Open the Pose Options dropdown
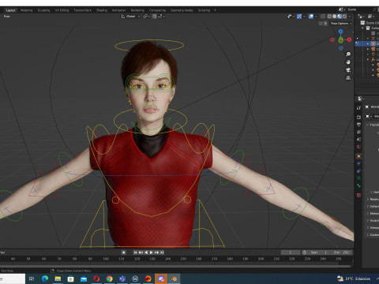This screenshot has height=284, width=379. coord(341,24)
